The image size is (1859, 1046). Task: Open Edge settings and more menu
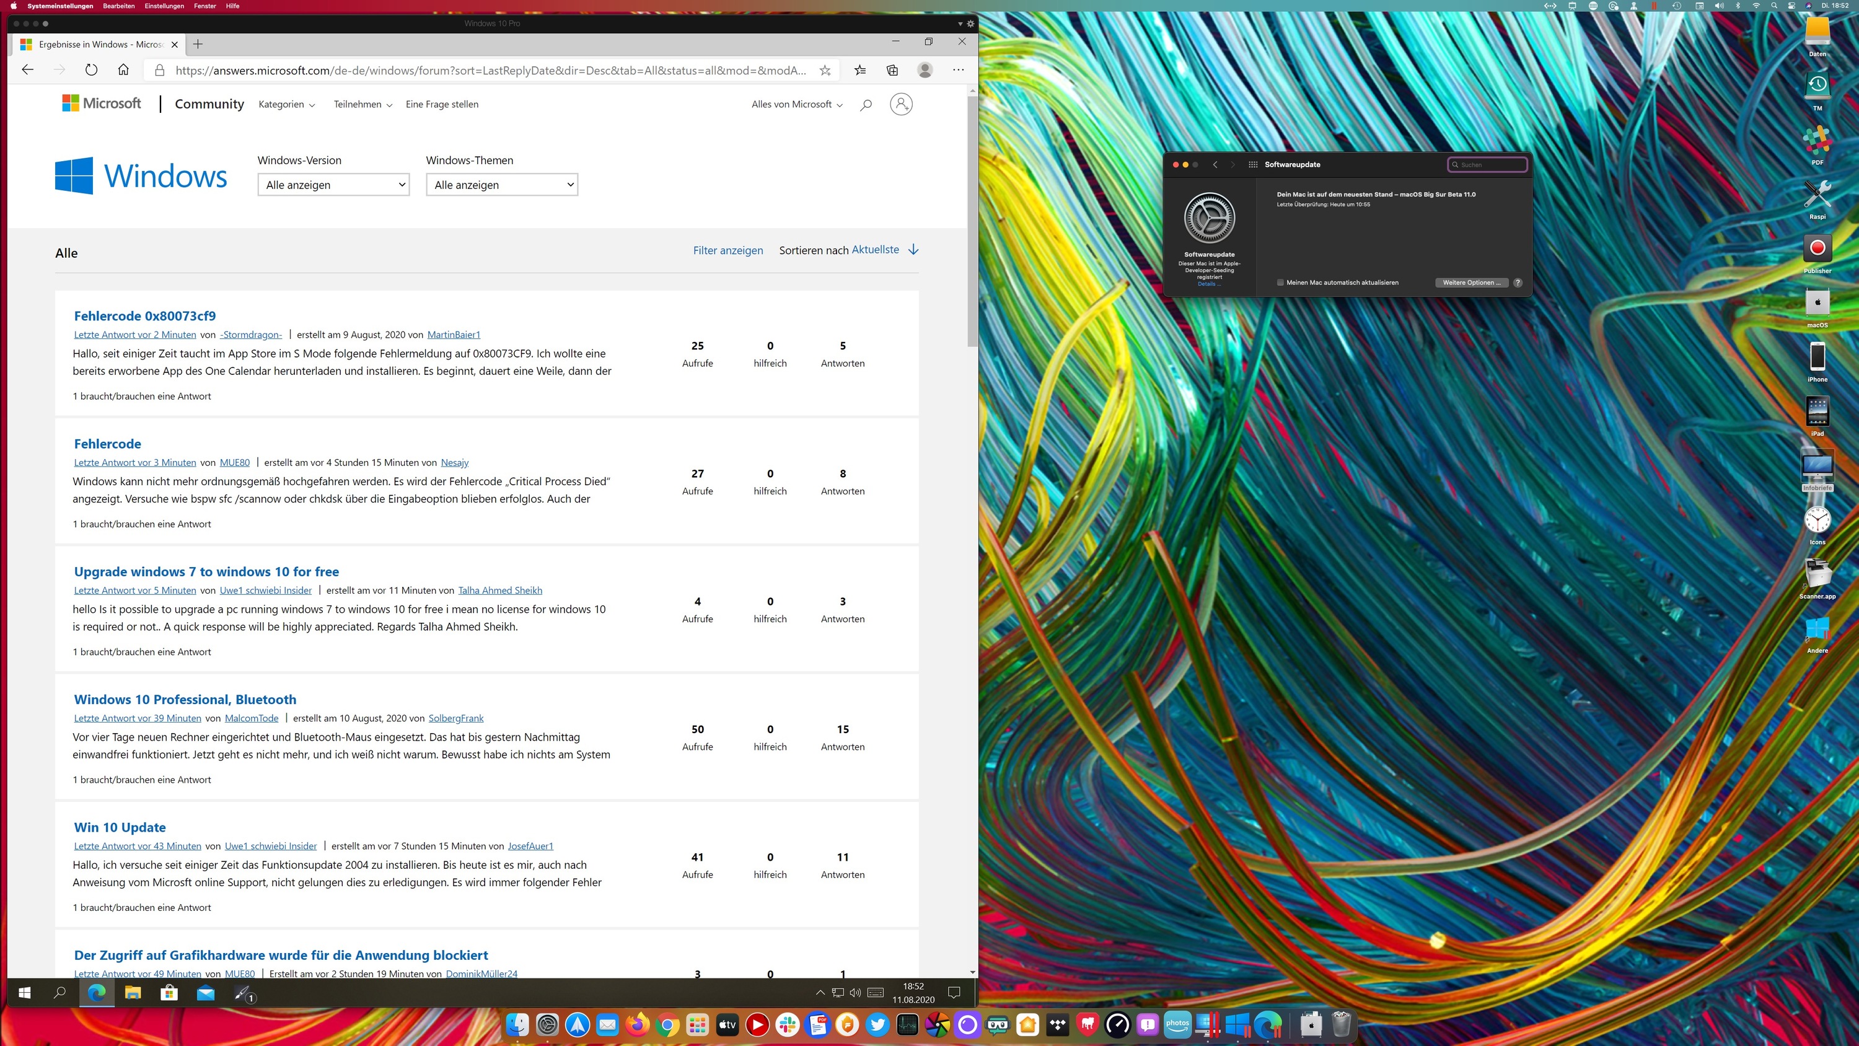959,70
